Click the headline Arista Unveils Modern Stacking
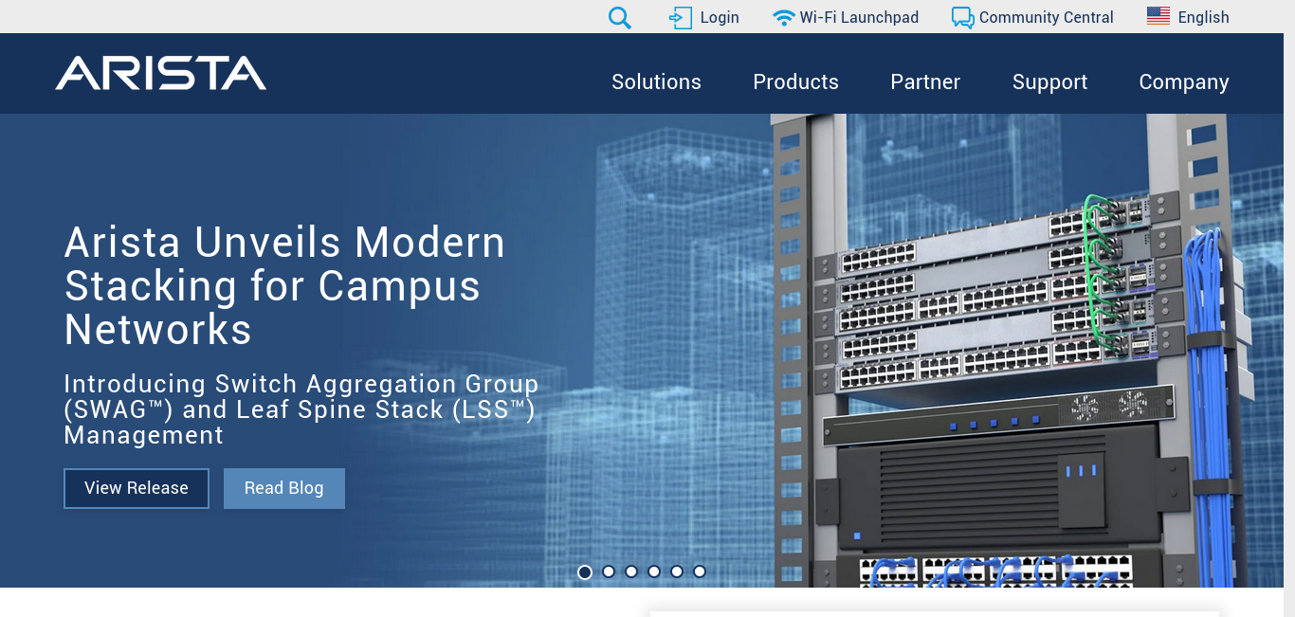Screen dimensions: 1295x617 [x=284, y=286]
